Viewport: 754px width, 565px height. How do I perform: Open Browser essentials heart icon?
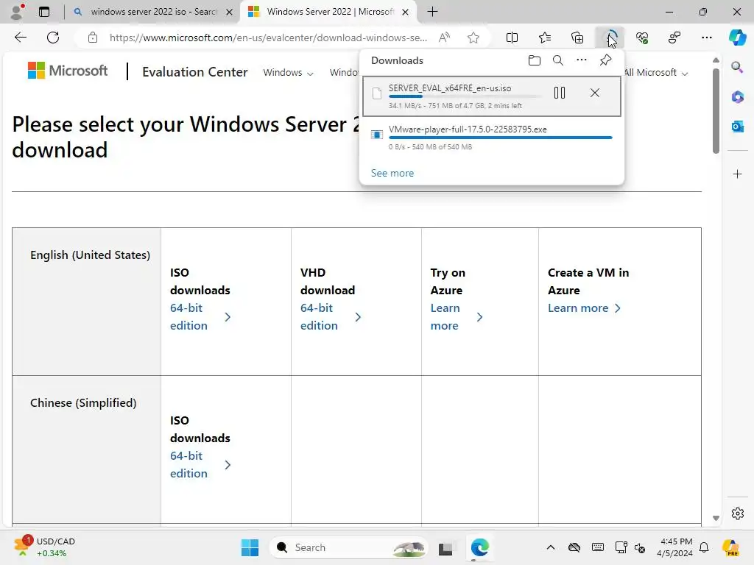point(642,38)
